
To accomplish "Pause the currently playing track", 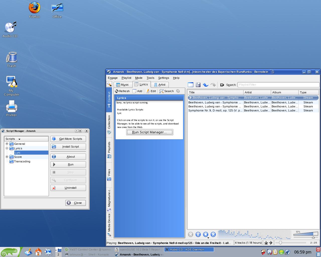I will click(198, 234).
